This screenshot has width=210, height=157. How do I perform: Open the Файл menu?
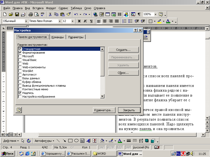(x=7, y=8)
